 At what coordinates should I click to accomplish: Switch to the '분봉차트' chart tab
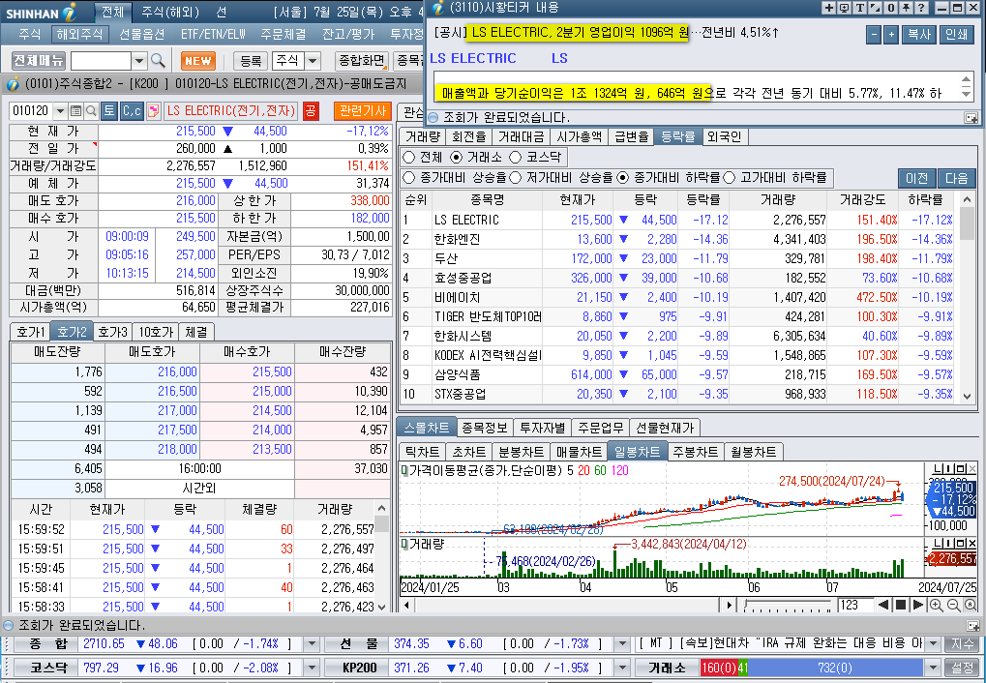tap(522, 452)
